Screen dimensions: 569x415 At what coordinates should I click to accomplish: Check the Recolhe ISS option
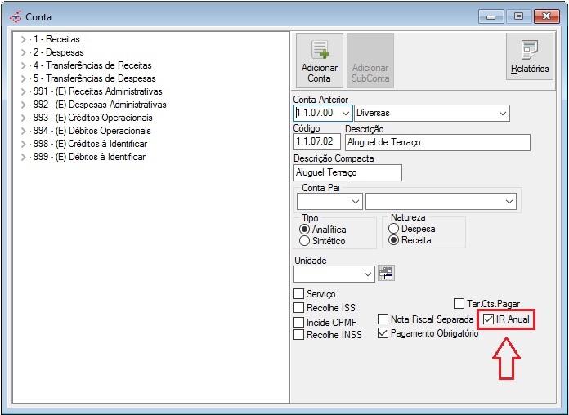pyautogui.click(x=299, y=307)
